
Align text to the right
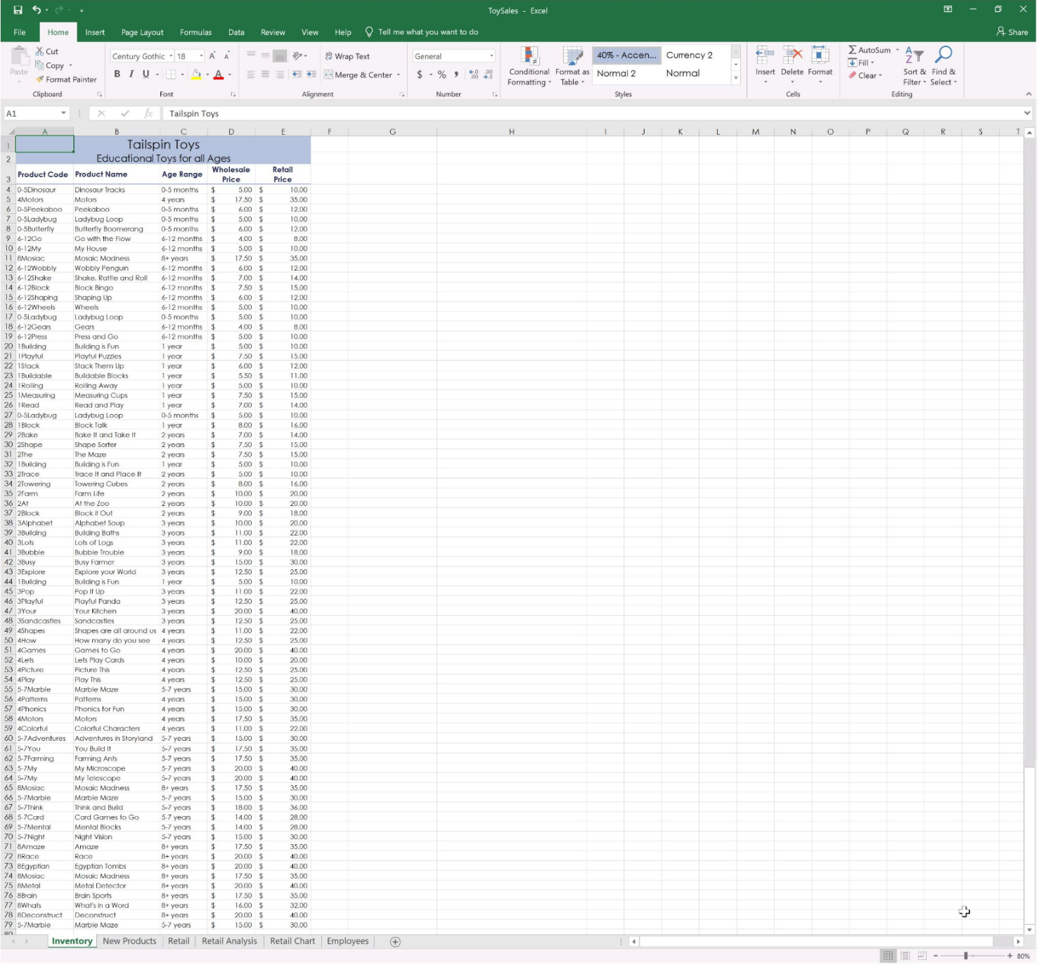coord(279,75)
